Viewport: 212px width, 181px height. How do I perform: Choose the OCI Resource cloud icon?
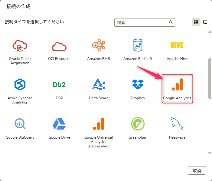click(x=59, y=47)
